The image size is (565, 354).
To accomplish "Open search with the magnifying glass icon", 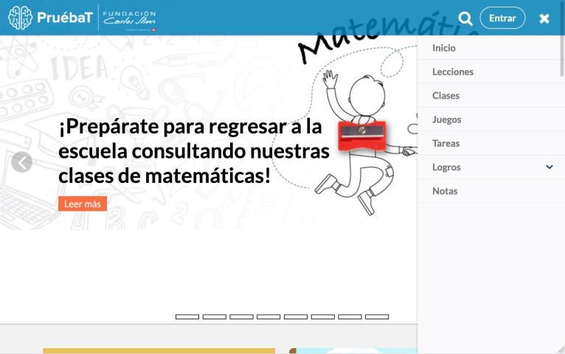I will tap(465, 18).
